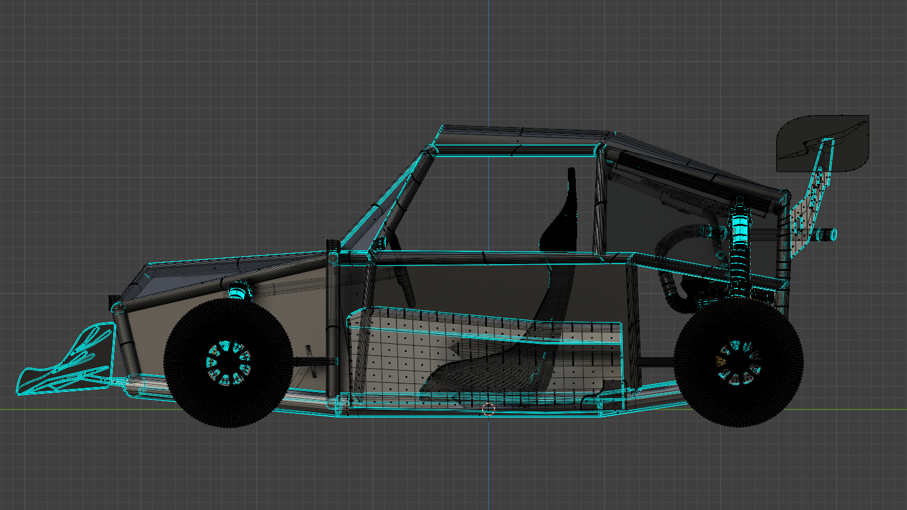Click the rear wheel rim hub
The width and height of the screenshot is (907, 510).
point(738,362)
